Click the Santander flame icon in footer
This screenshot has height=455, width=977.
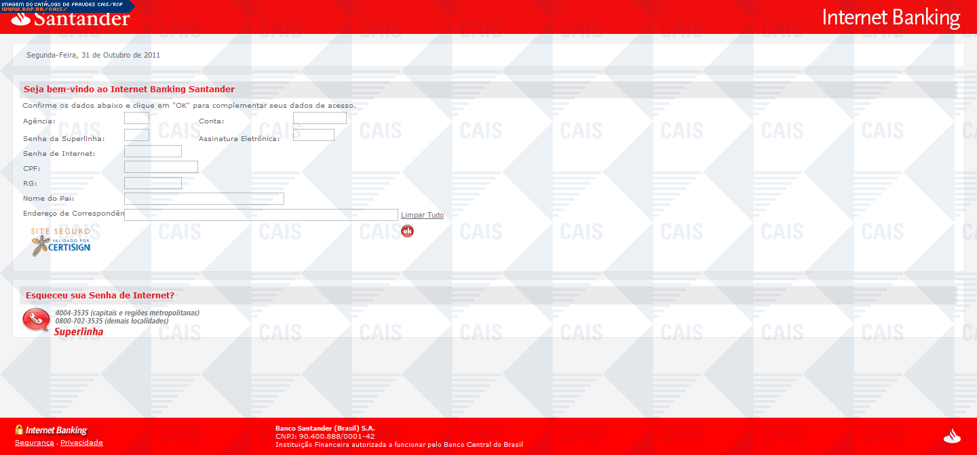tap(953, 436)
